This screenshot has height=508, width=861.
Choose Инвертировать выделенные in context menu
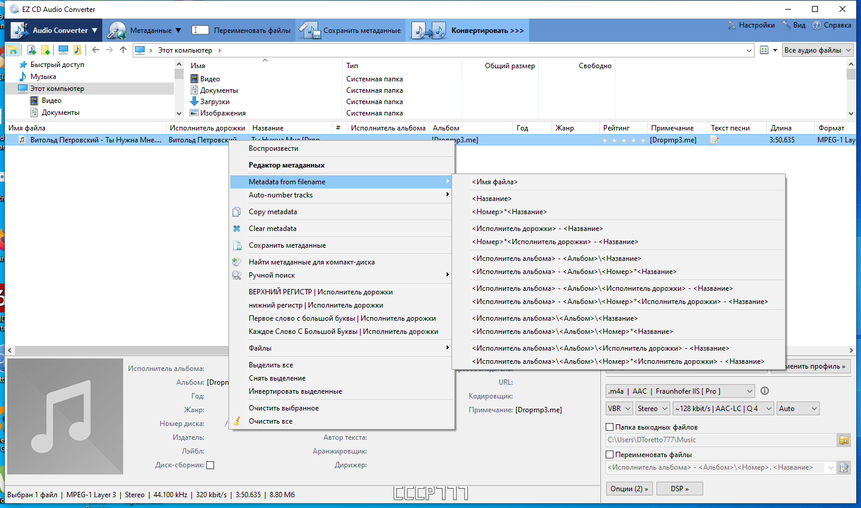[x=342, y=391]
